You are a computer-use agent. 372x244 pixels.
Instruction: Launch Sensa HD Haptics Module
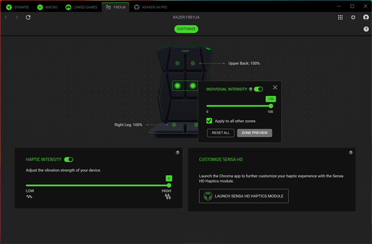pyautogui.click(x=243, y=196)
